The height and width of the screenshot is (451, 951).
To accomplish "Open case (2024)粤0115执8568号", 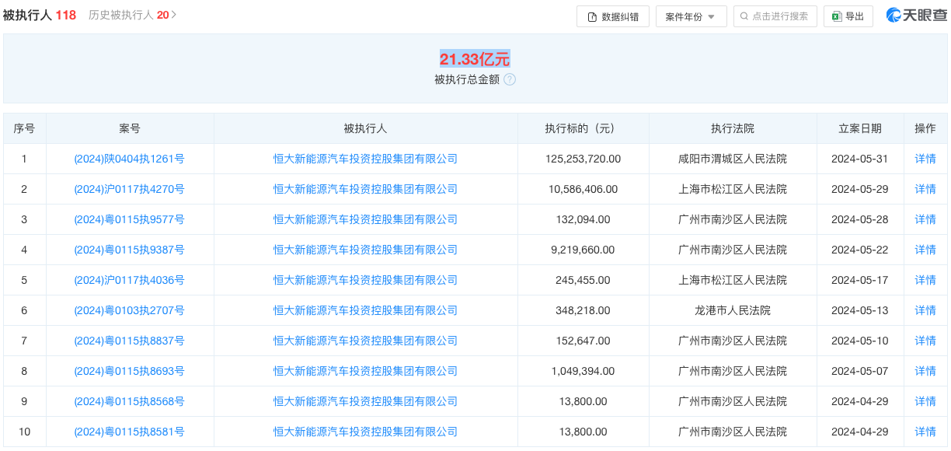I will pyautogui.click(x=129, y=401).
